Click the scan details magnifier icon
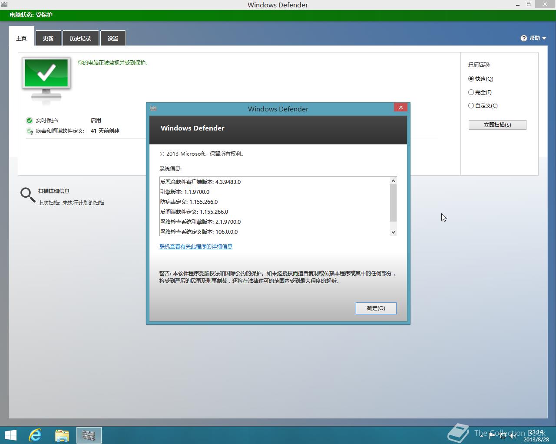The image size is (556, 444). pos(28,195)
